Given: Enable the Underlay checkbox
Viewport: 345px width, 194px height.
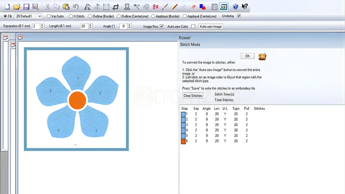Looking at the screenshot, I should pos(239,16).
